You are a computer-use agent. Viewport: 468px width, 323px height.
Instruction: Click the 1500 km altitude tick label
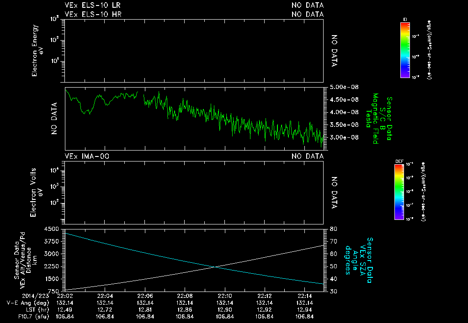[x=51, y=279]
